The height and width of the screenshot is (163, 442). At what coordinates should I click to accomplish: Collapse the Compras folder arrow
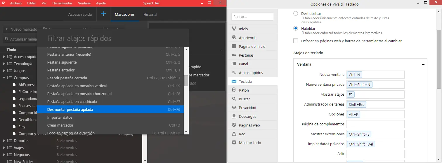[4, 78]
